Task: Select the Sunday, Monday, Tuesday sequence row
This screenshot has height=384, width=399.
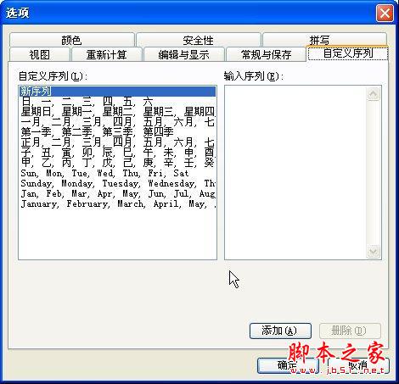Action: (117, 183)
